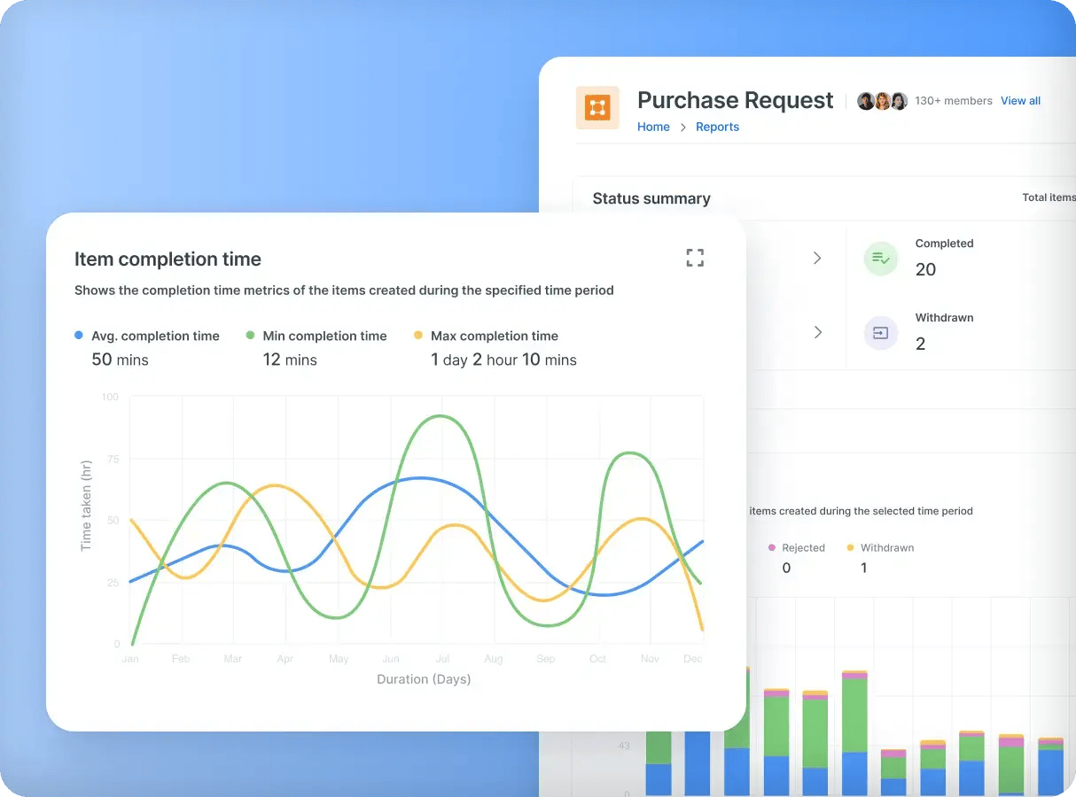The width and height of the screenshot is (1076, 797).
Task: Click the third member avatar icon
Action: point(899,100)
